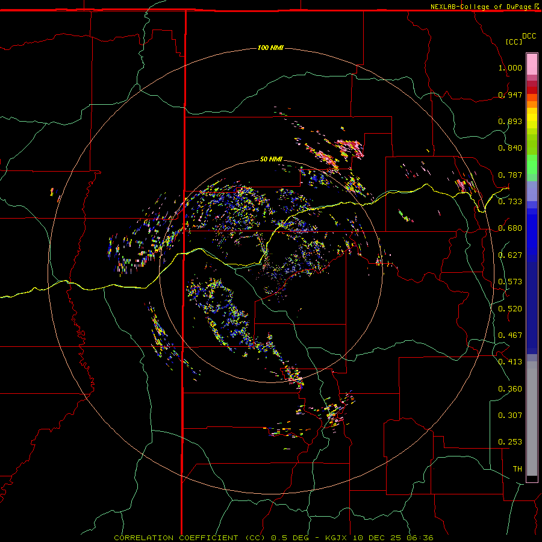Select the 0.467 scale value

click(510, 335)
